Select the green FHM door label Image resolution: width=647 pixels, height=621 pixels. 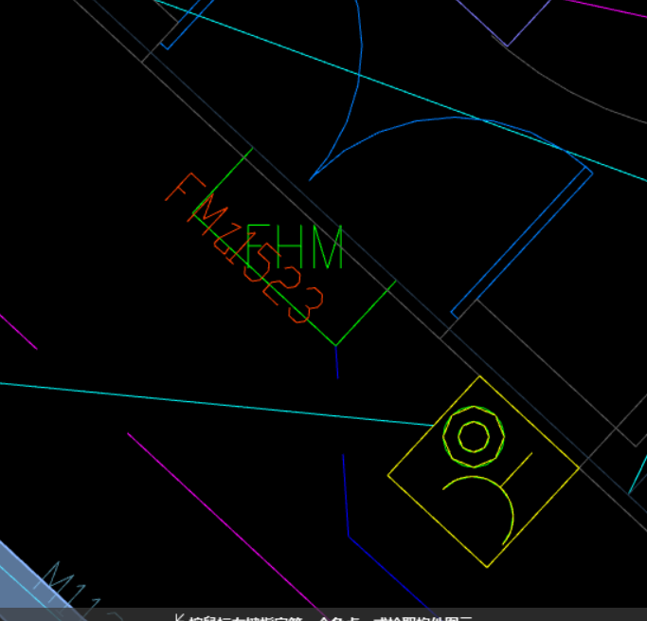coord(295,247)
